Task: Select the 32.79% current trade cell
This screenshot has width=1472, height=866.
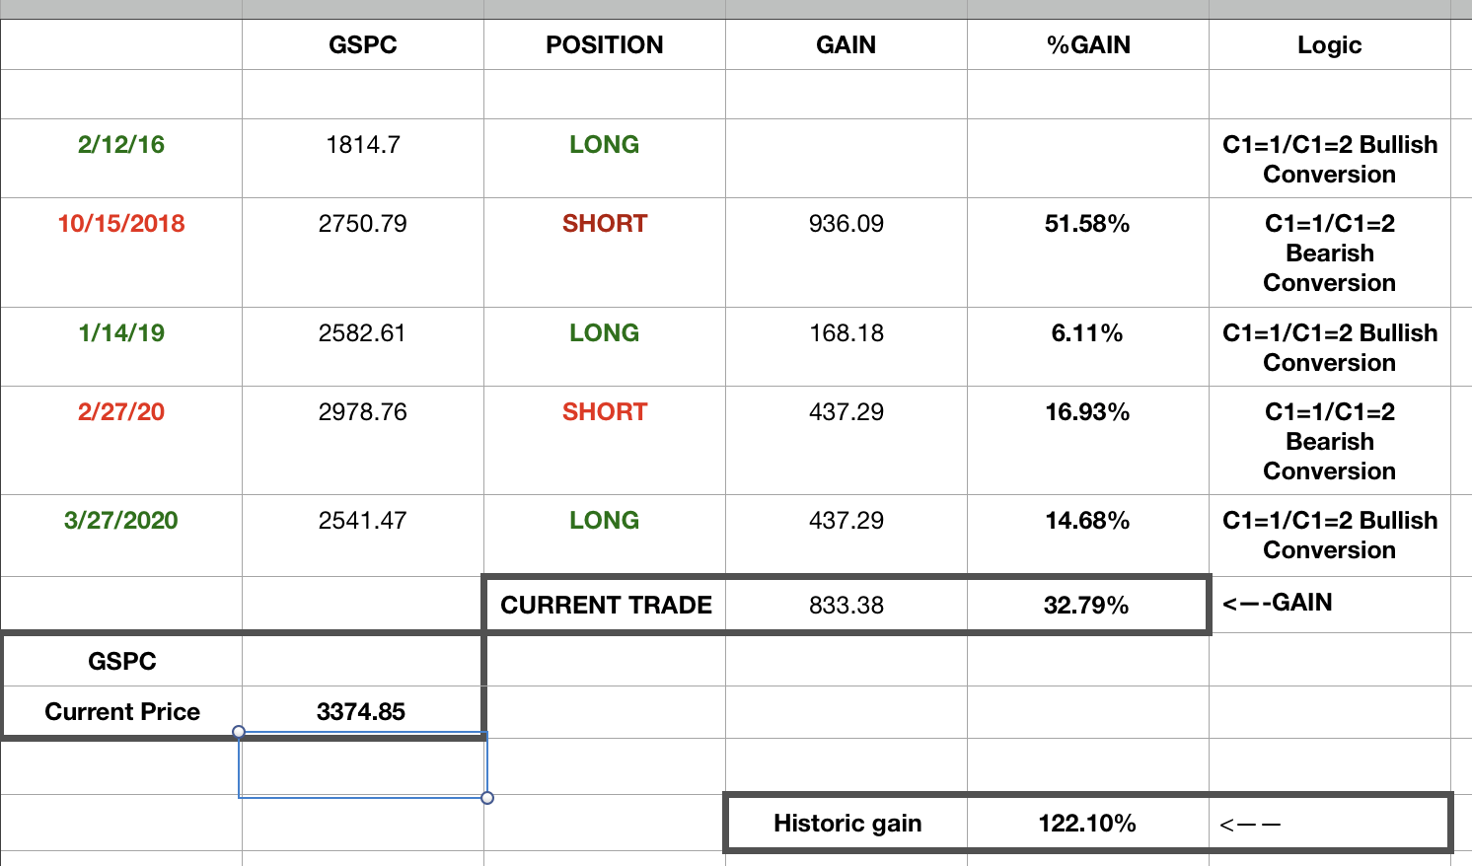Action: pos(1086,606)
